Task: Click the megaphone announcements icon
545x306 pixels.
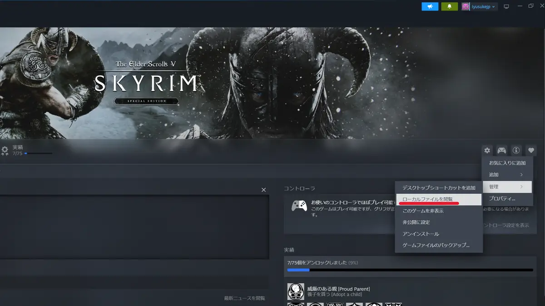Action: (x=430, y=6)
